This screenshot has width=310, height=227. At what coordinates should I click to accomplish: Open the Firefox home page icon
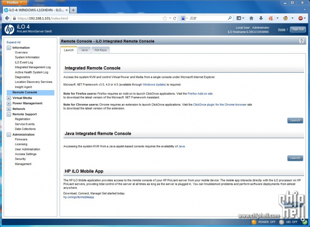(251, 18)
